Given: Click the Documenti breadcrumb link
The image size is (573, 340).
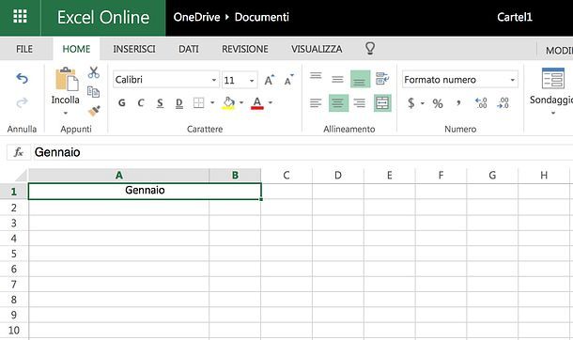Looking at the screenshot, I should pyautogui.click(x=262, y=17).
